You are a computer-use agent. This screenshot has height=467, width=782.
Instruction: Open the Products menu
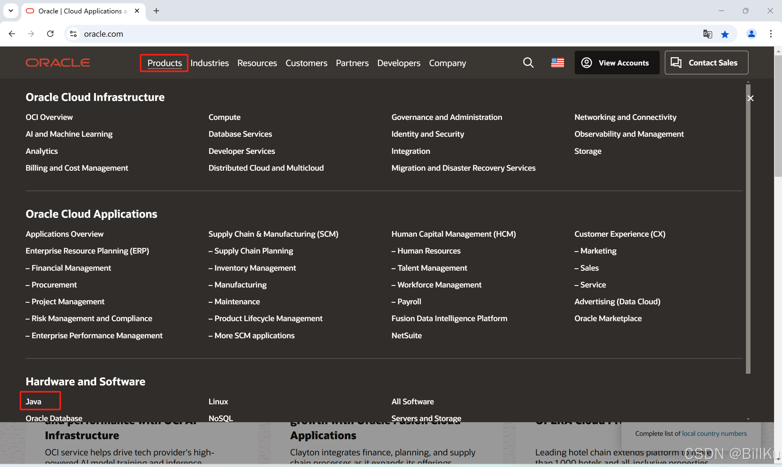[164, 63]
